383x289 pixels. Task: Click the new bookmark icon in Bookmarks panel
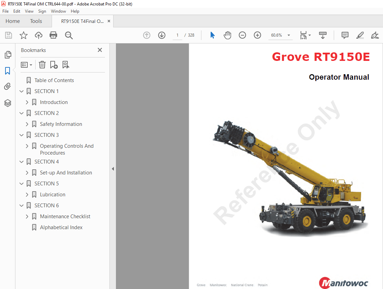pos(54,65)
